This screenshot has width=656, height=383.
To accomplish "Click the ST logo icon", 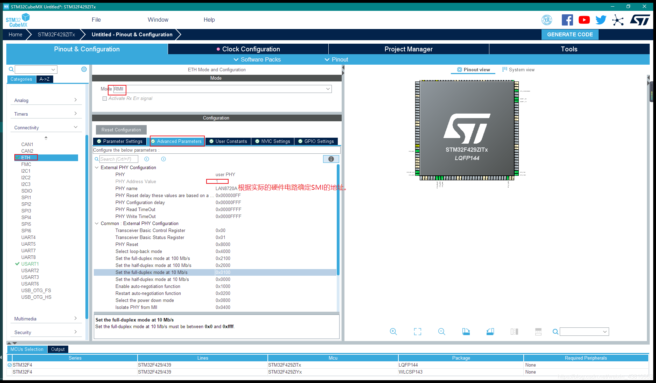I will pos(640,20).
